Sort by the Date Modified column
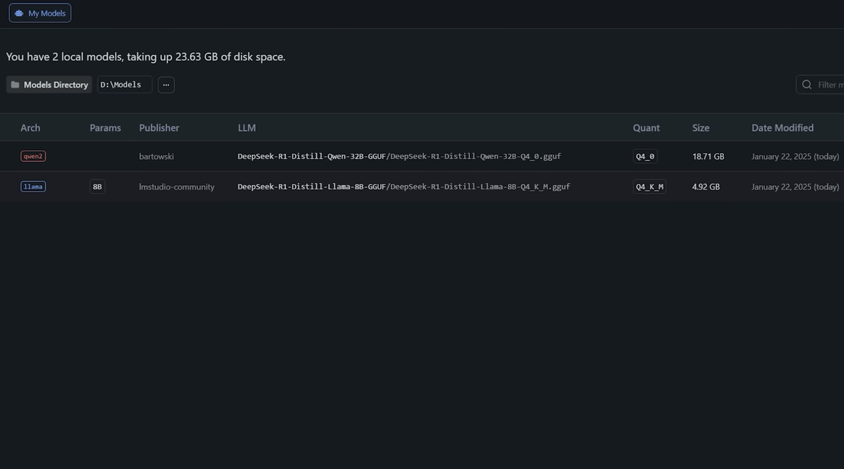 tap(783, 128)
